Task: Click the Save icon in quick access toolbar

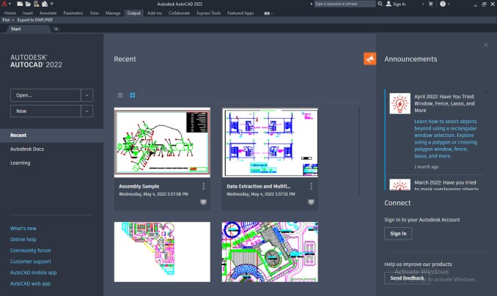Action: coord(37,4)
